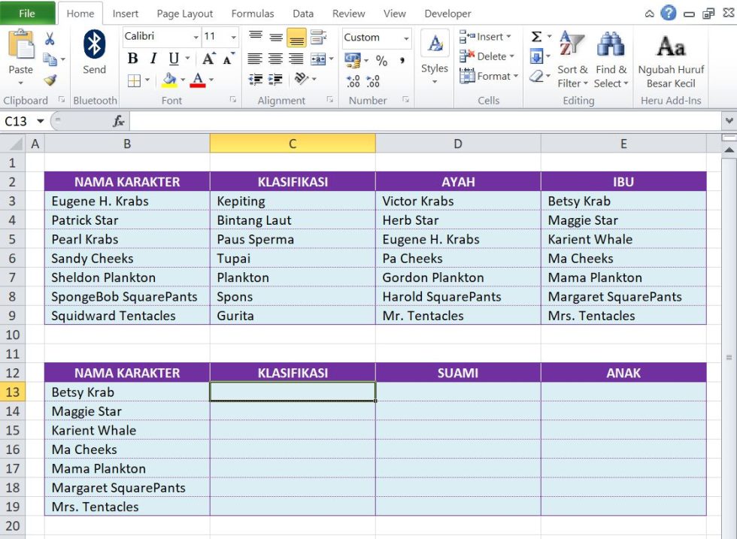Select the cell containing Betsy Krab

click(x=81, y=392)
